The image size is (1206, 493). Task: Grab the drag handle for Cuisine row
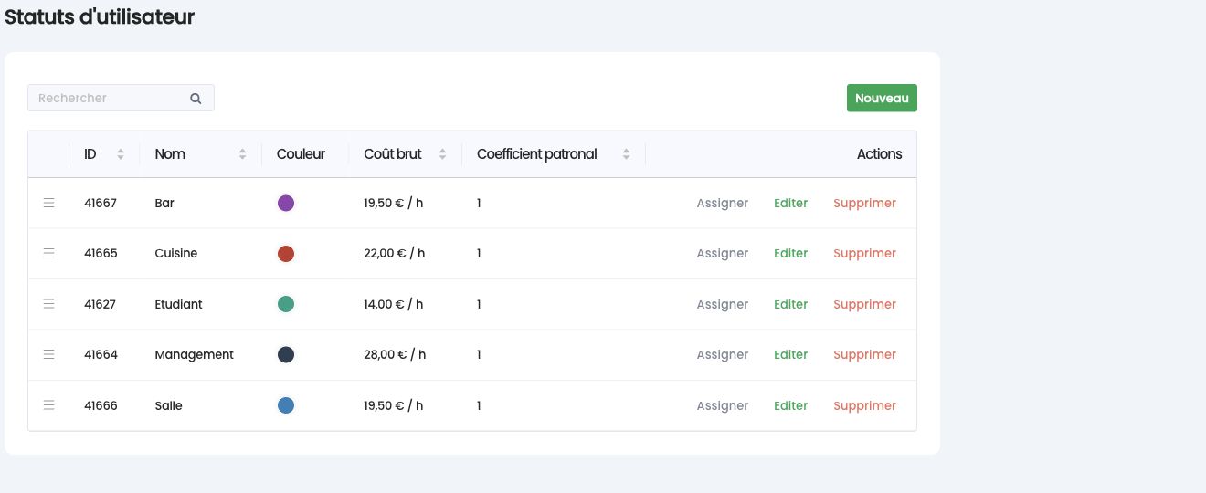[x=49, y=253]
